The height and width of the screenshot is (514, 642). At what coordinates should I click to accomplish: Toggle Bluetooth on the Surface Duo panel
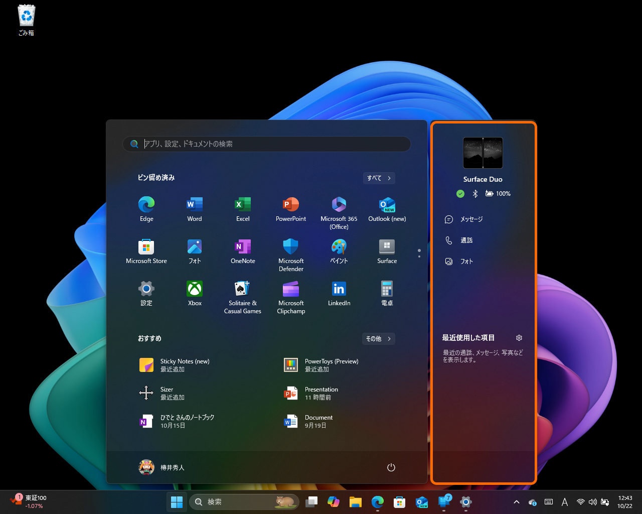point(474,193)
